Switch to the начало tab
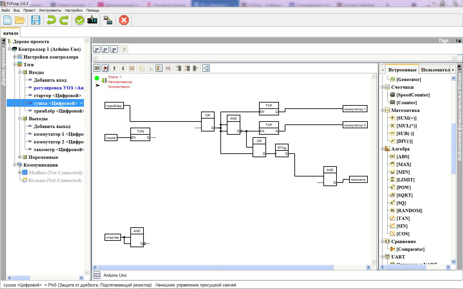Image resolution: width=463 pixels, height=289 pixels. tap(11, 33)
